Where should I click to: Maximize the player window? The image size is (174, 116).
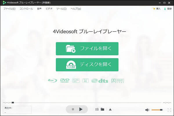click(164, 3)
